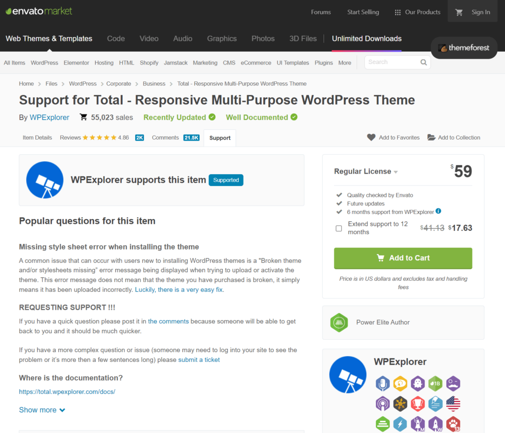The image size is (505, 433).
Task: Click the red trophy author badge
Action: tap(418, 404)
